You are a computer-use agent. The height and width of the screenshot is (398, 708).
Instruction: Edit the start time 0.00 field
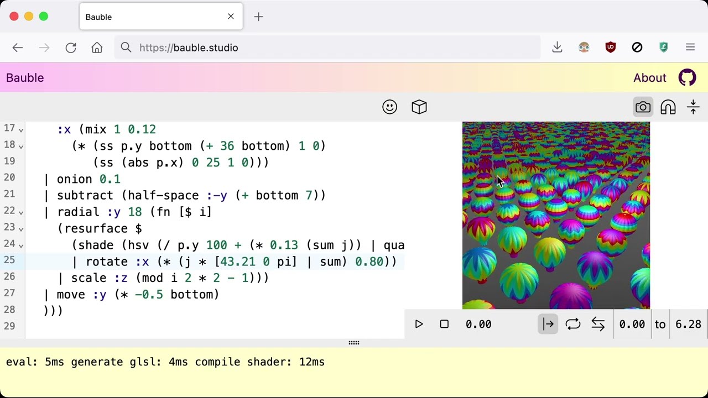tap(632, 324)
